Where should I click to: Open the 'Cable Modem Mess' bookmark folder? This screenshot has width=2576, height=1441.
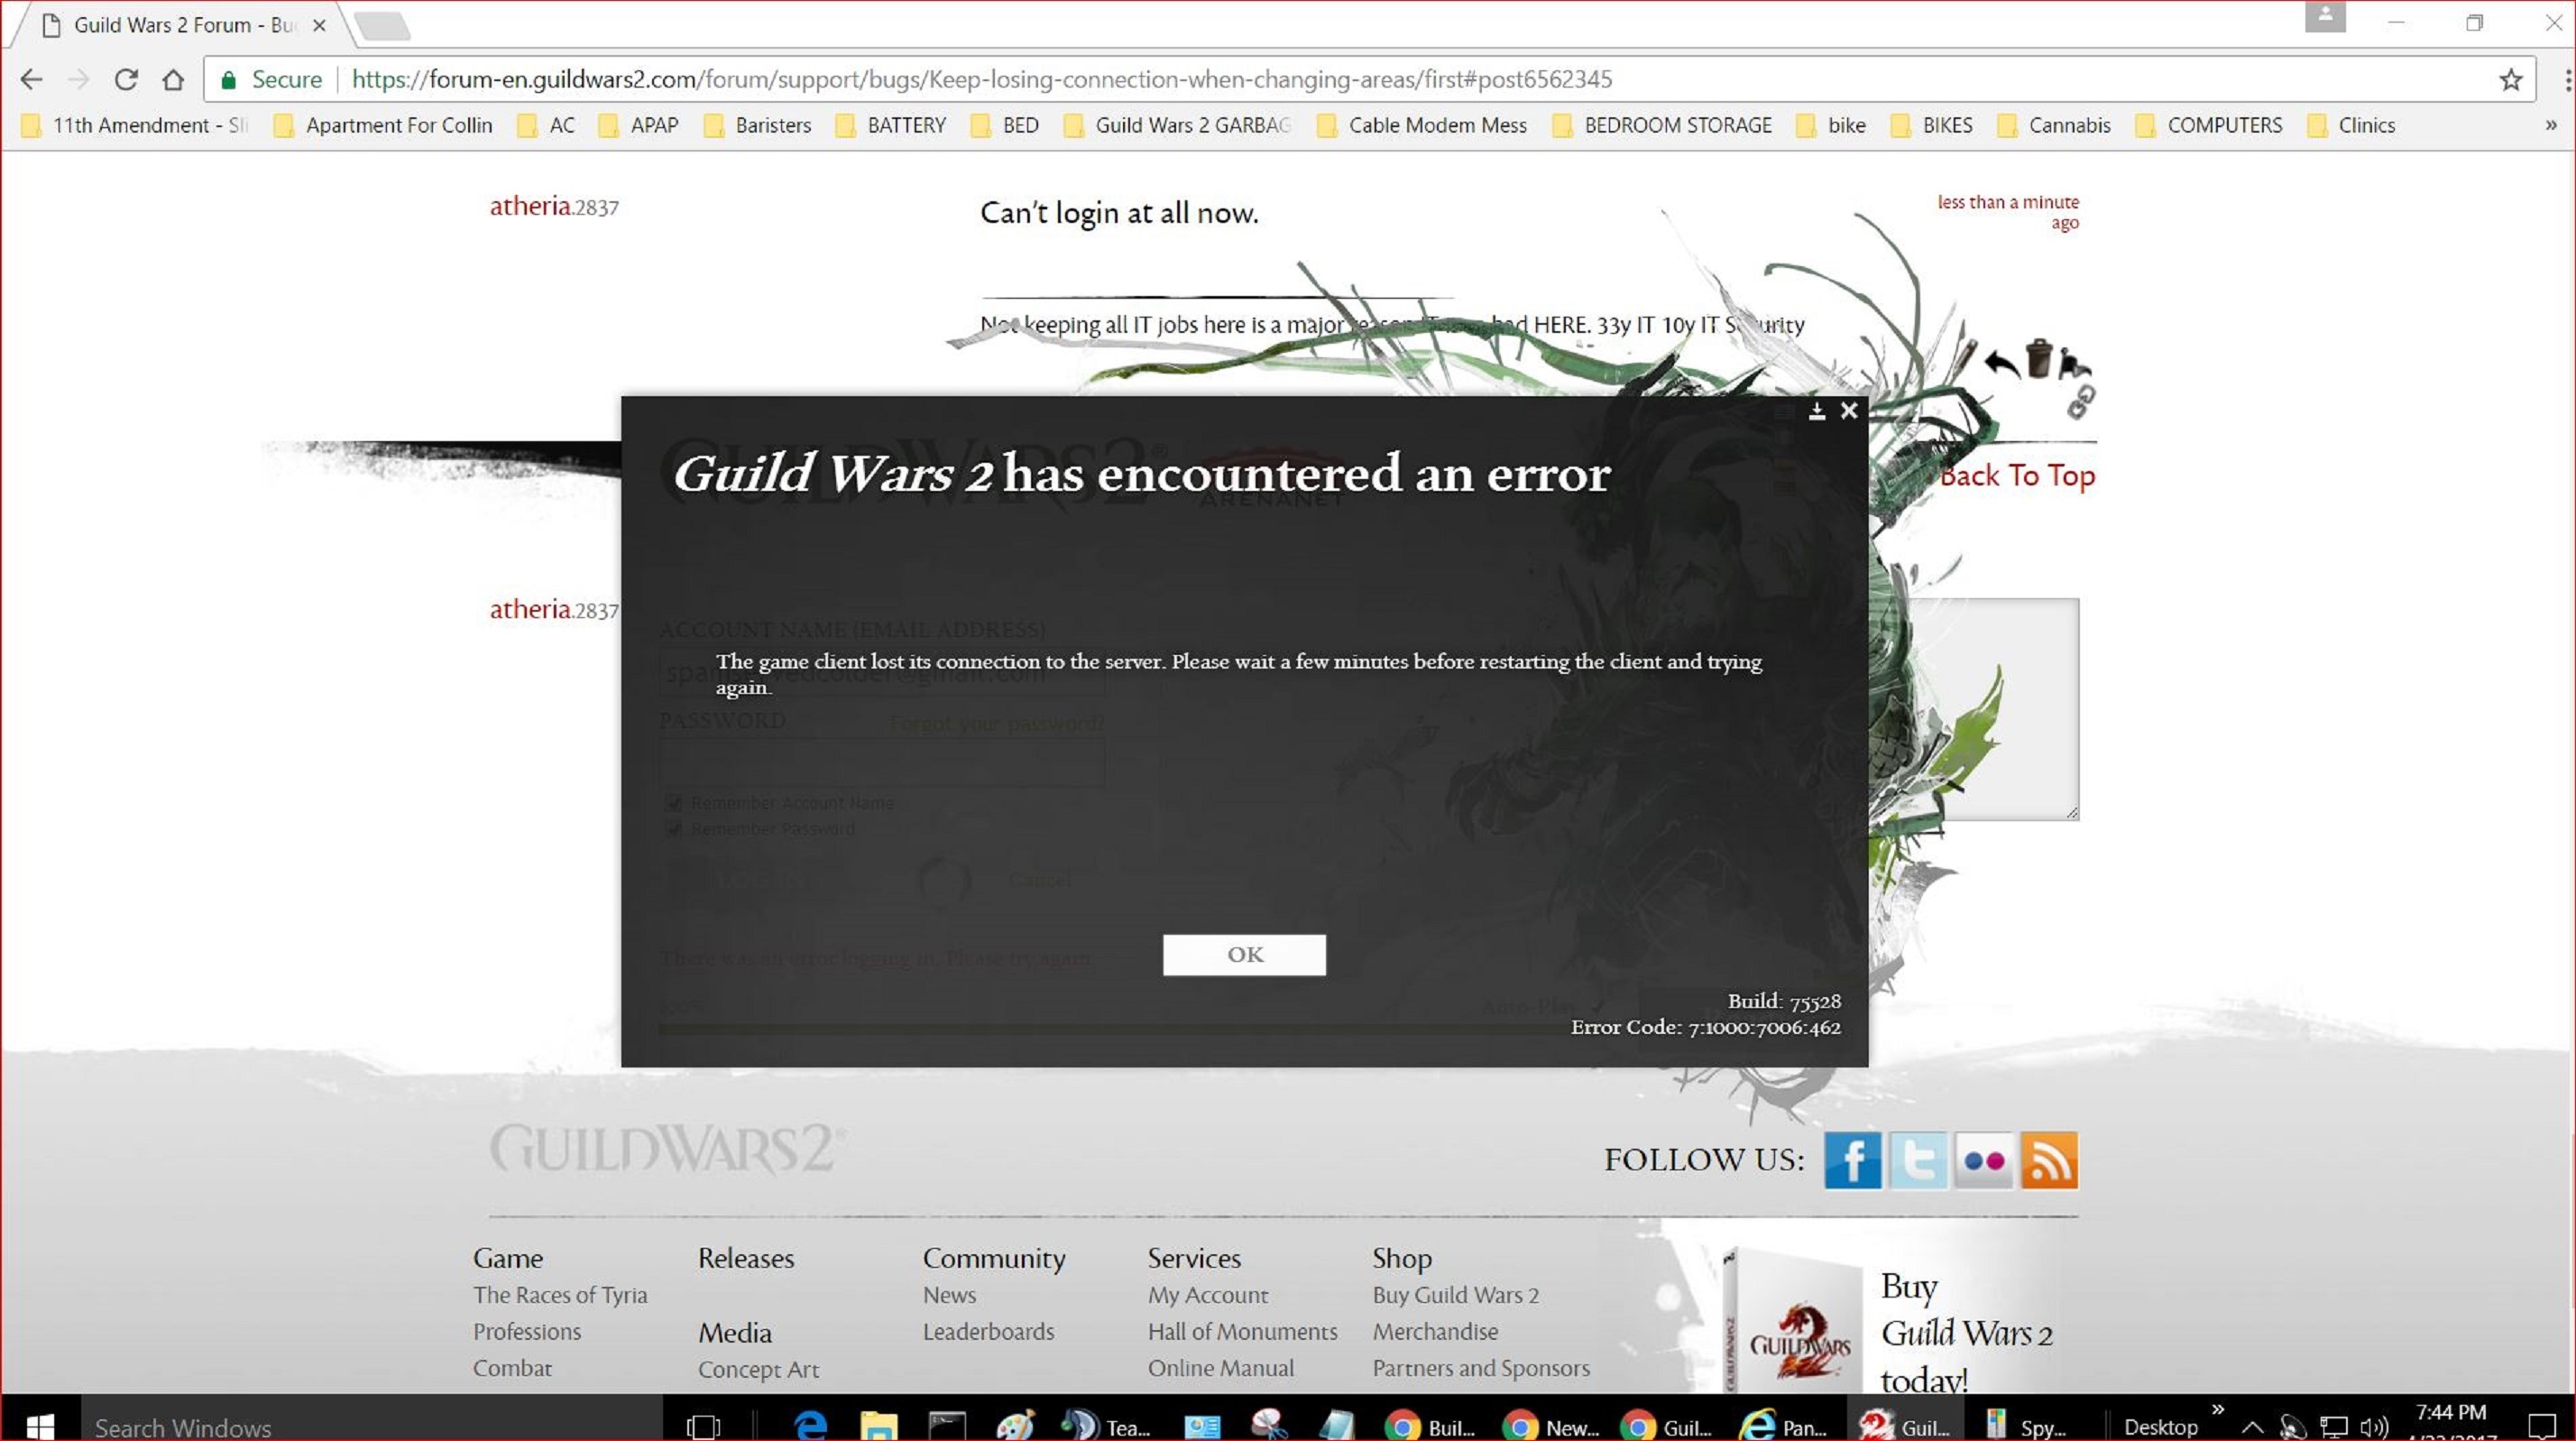click(x=1421, y=125)
